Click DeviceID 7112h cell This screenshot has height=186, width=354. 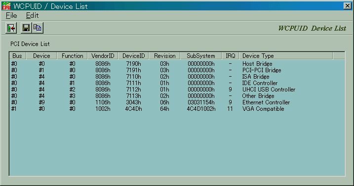tap(133, 90)
